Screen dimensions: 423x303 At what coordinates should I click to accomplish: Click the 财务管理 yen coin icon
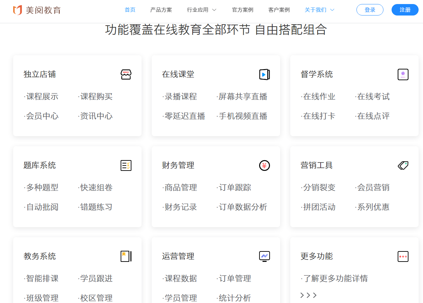pos(265,165)
